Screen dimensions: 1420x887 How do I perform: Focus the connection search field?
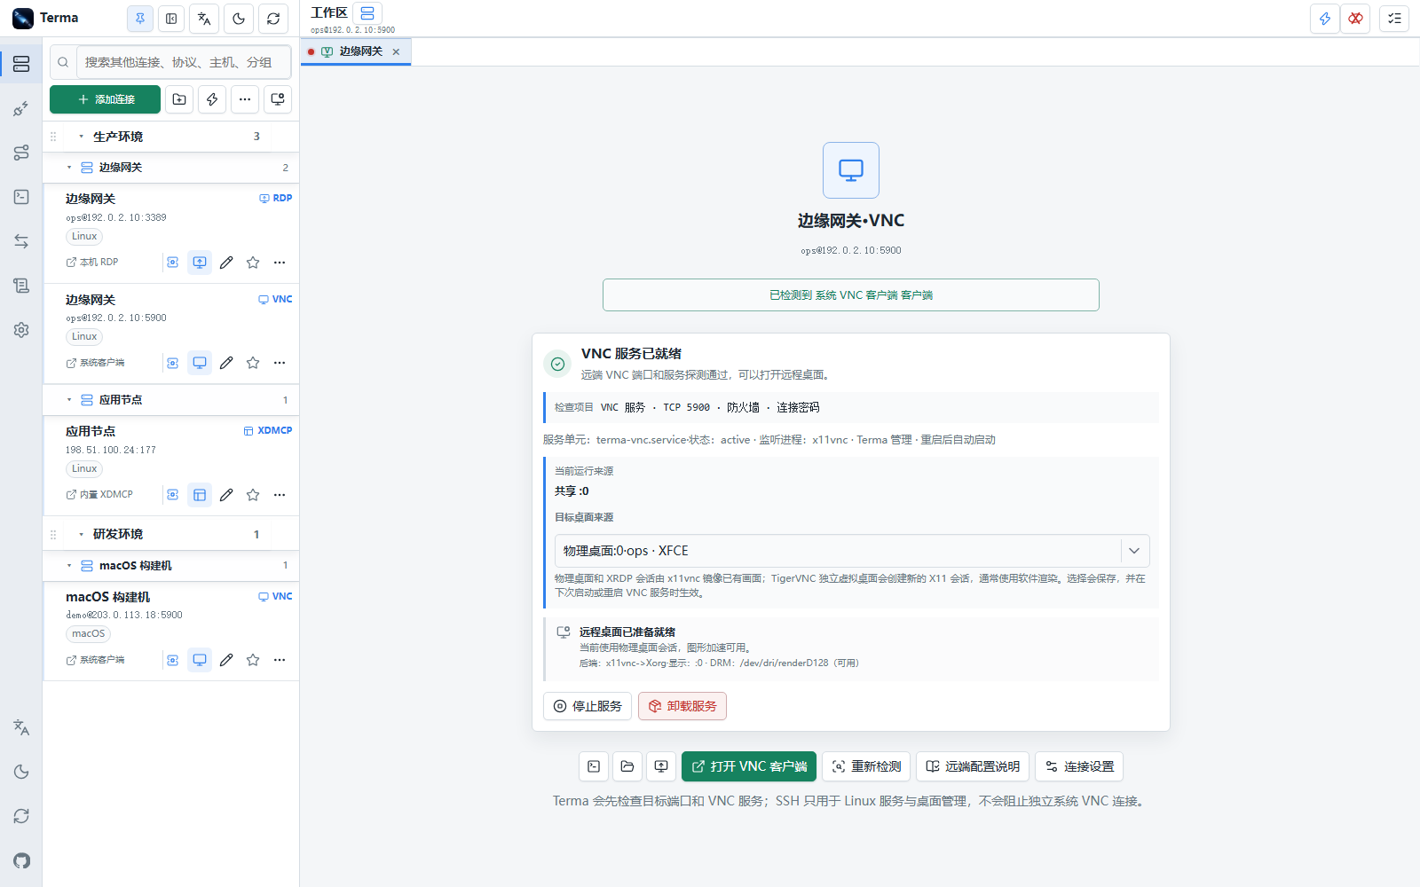[183, 62]
